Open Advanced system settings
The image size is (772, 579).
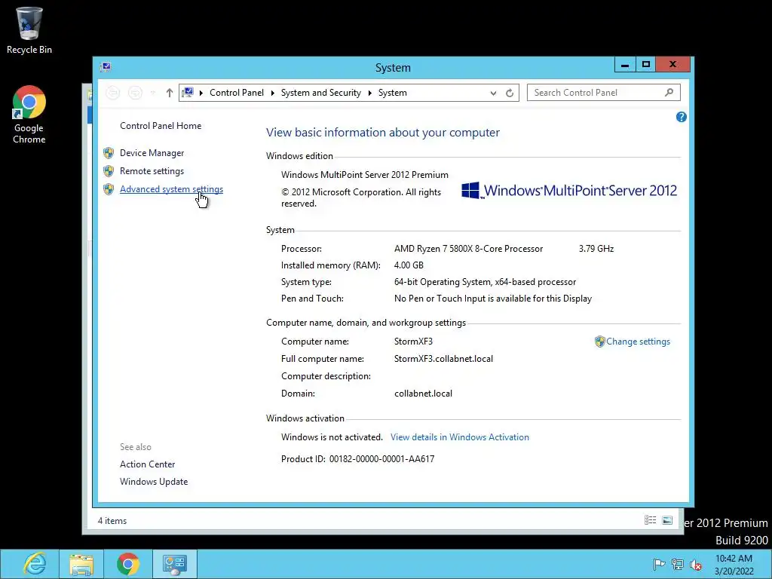(171, 189)
